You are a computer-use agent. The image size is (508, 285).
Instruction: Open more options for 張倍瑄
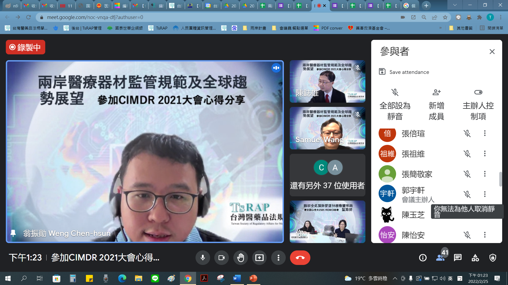[485, 133]
